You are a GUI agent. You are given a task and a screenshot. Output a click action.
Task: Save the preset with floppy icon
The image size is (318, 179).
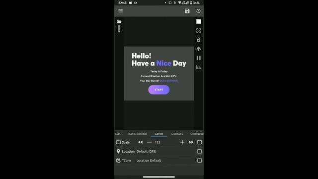(187, 11)
